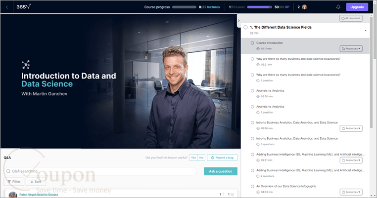Click play icon beside 04:03 min
Image resolution: width=377 pixels, height=198 pixels.
[258, 192]
